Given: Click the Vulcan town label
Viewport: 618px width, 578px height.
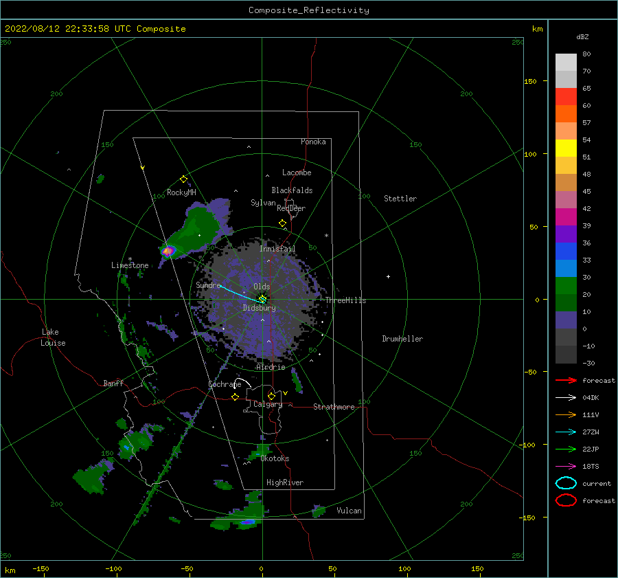Looking at the screenshot, I should pyautogui.click(x=350, y=511).
